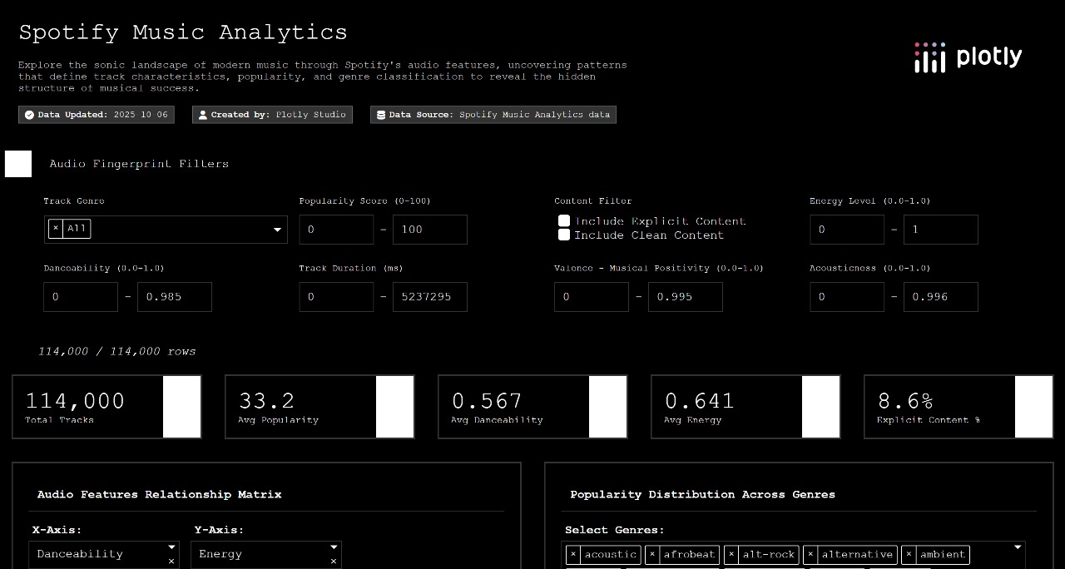Remove the ambient genre tag
This screenshot has width=1065, height=569.
909,554
